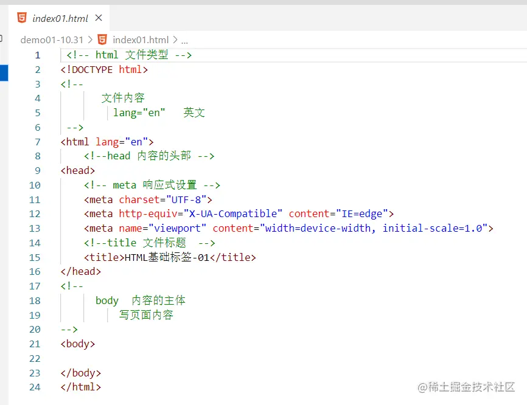Click line number 22 in gutter

click(35, 359)
